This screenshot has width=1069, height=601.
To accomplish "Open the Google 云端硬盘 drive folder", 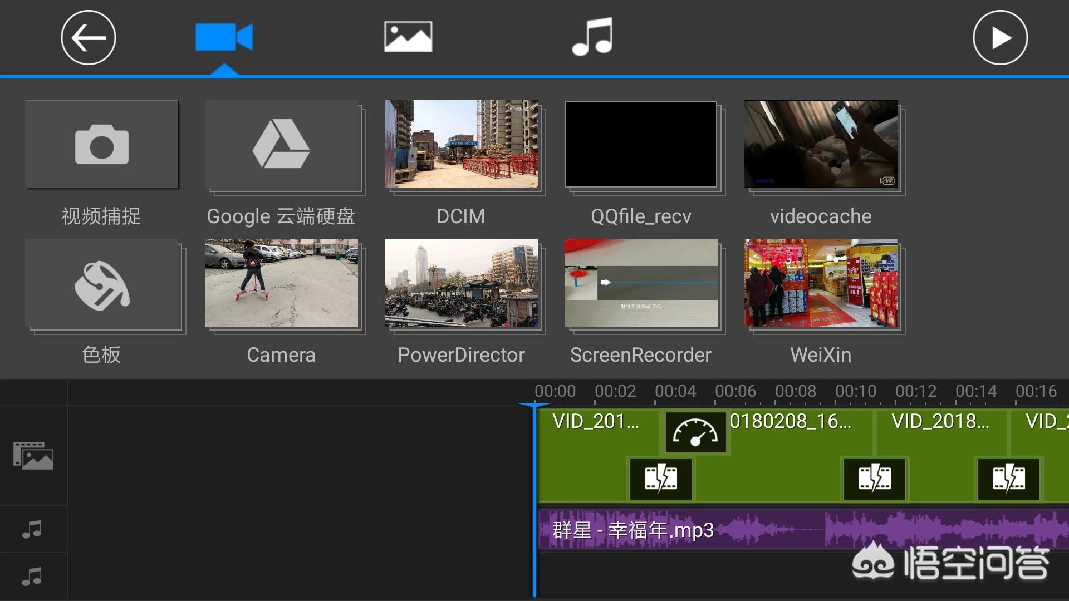I will click(x=282, y=145).
